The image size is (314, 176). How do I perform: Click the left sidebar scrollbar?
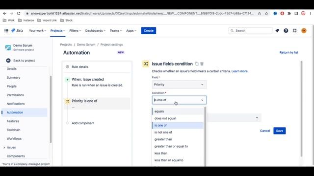pos(51,109)
